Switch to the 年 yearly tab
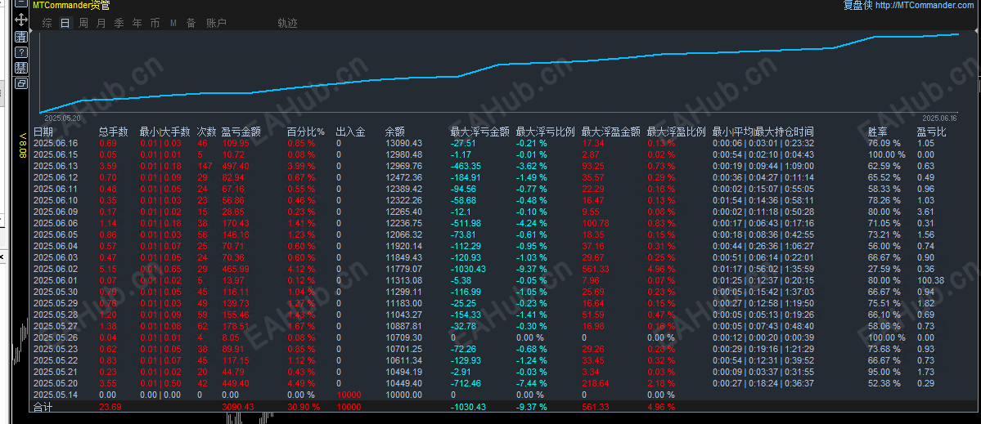Viewport: 981px width, 424px height. pyautogui.click(x=137, y=23)
